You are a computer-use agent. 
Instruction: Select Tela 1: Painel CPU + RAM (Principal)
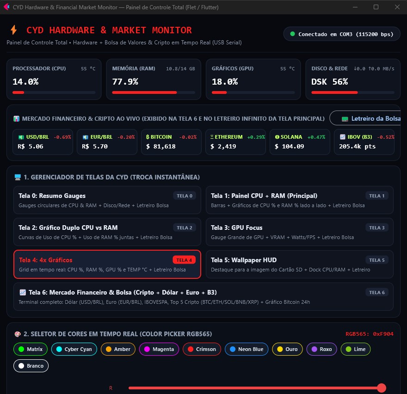coord(300,200)
